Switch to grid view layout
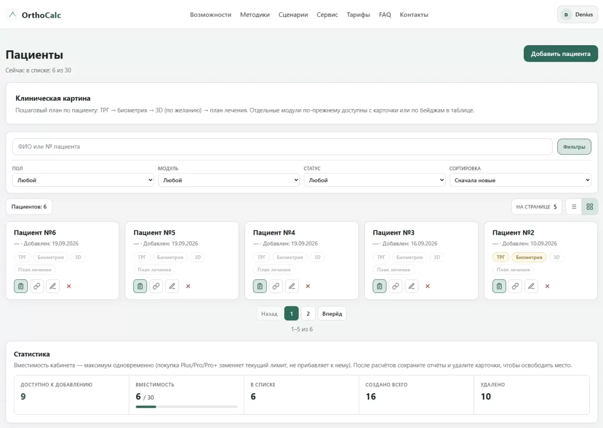 click(x=590, y=206)
